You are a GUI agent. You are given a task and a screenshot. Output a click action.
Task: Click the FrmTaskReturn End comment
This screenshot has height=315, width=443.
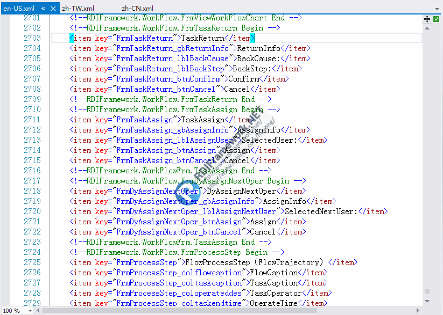[x=170, y=99]
